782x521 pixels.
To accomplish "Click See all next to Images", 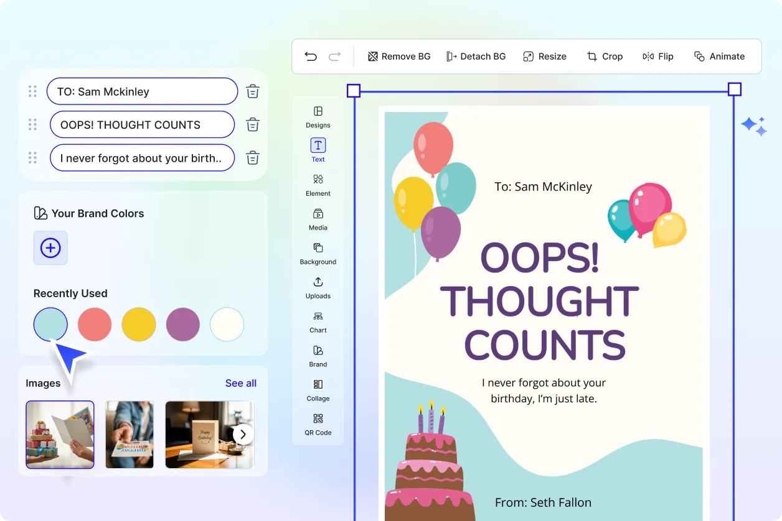I will click(x=241, y=383).
